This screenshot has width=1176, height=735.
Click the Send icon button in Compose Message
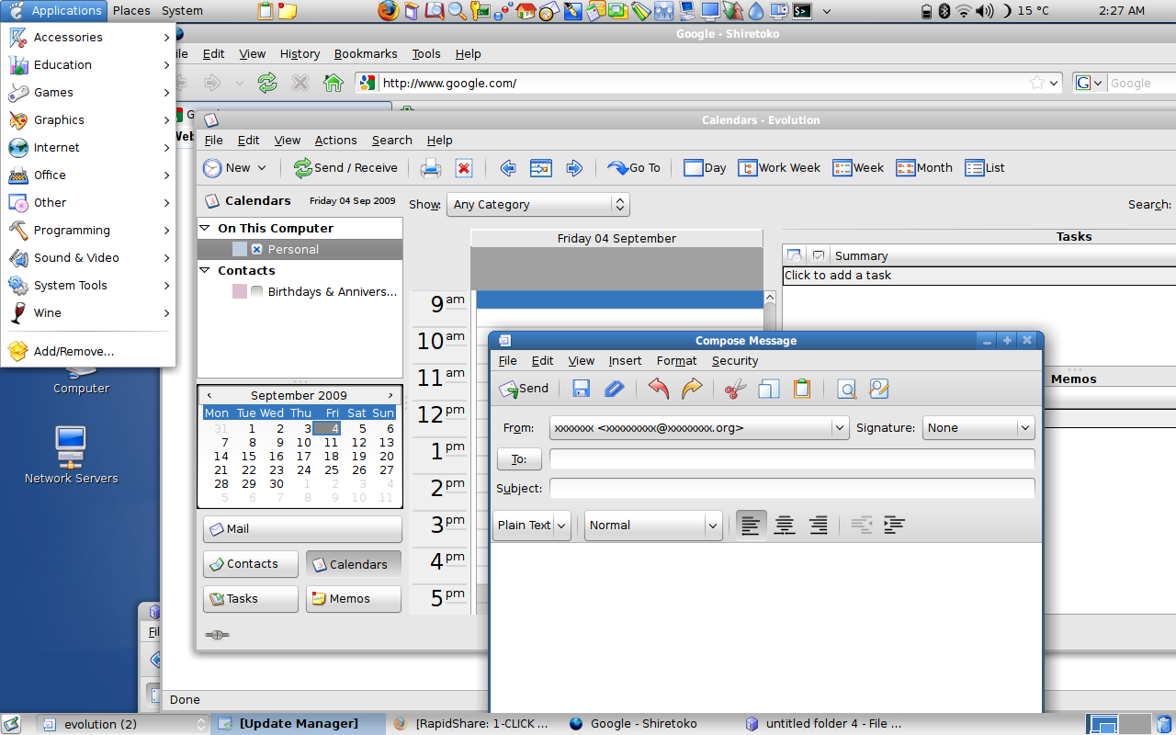tap(524, 389)
